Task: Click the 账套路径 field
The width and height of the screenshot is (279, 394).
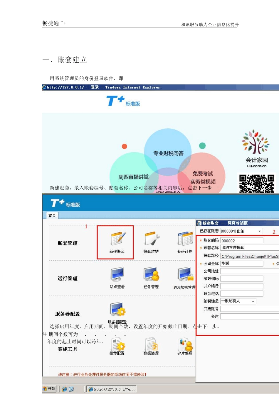Action: (x=250, y=256)
